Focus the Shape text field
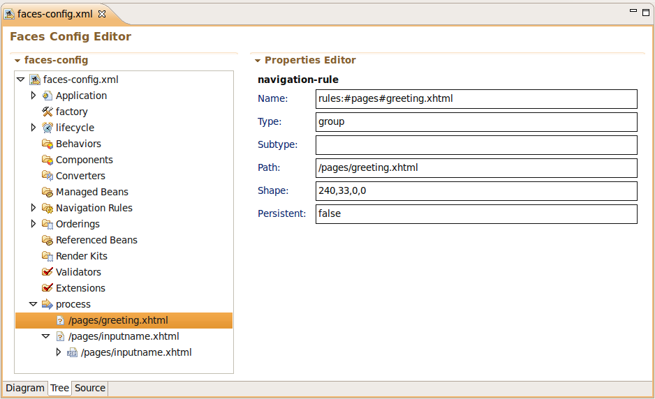 pos(476,191)
